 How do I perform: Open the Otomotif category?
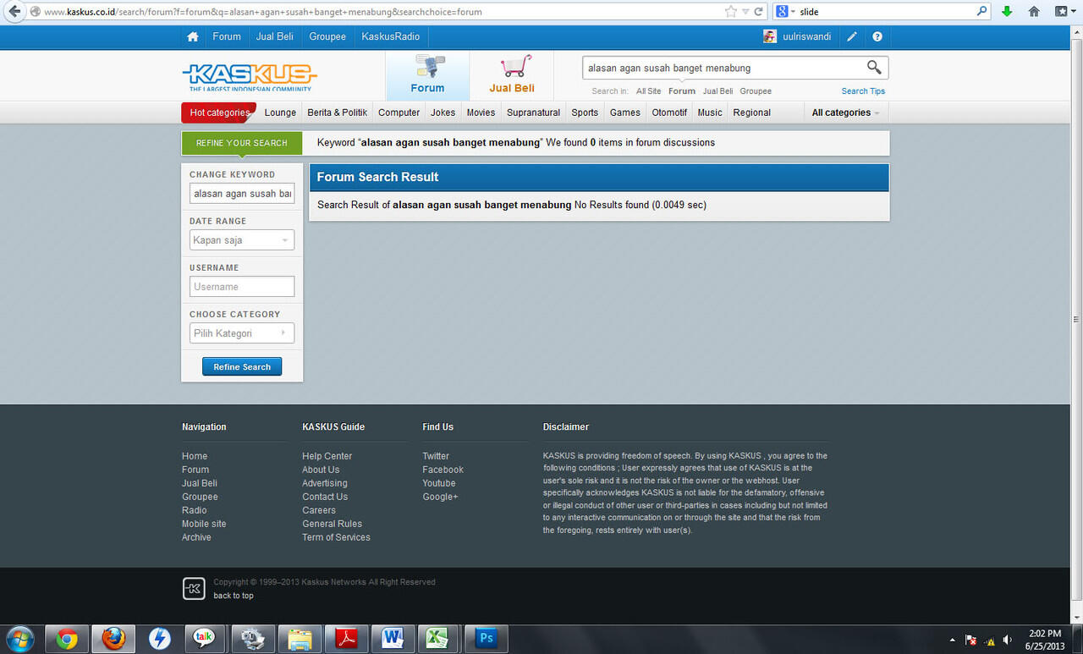[669, 113]
